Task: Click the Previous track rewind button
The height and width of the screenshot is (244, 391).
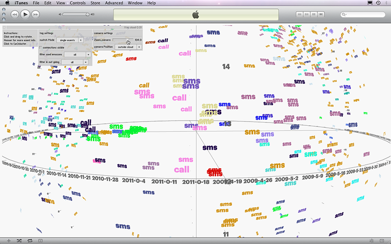Action: point(15,15)
